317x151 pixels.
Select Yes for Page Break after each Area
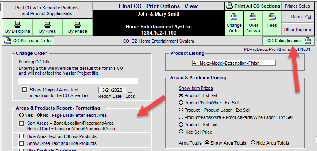[x=21, y=115]
